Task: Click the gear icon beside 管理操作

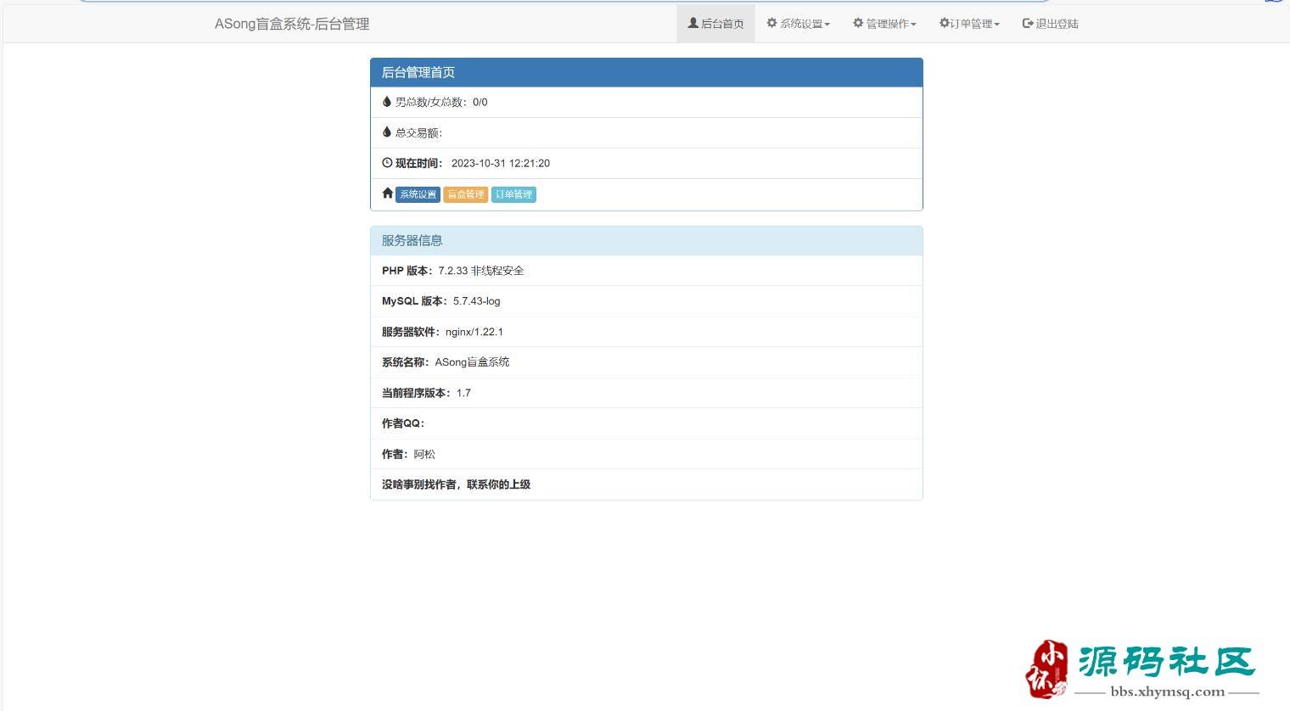Action: 858,23
